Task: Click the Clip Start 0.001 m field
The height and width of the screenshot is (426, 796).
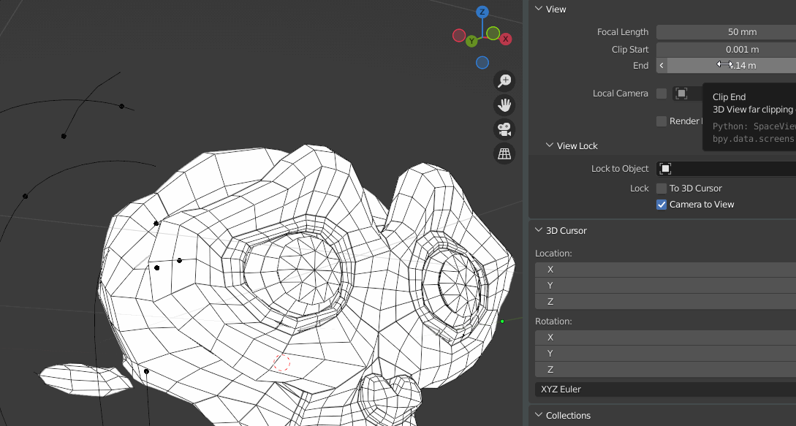Action: pos(726,49)
